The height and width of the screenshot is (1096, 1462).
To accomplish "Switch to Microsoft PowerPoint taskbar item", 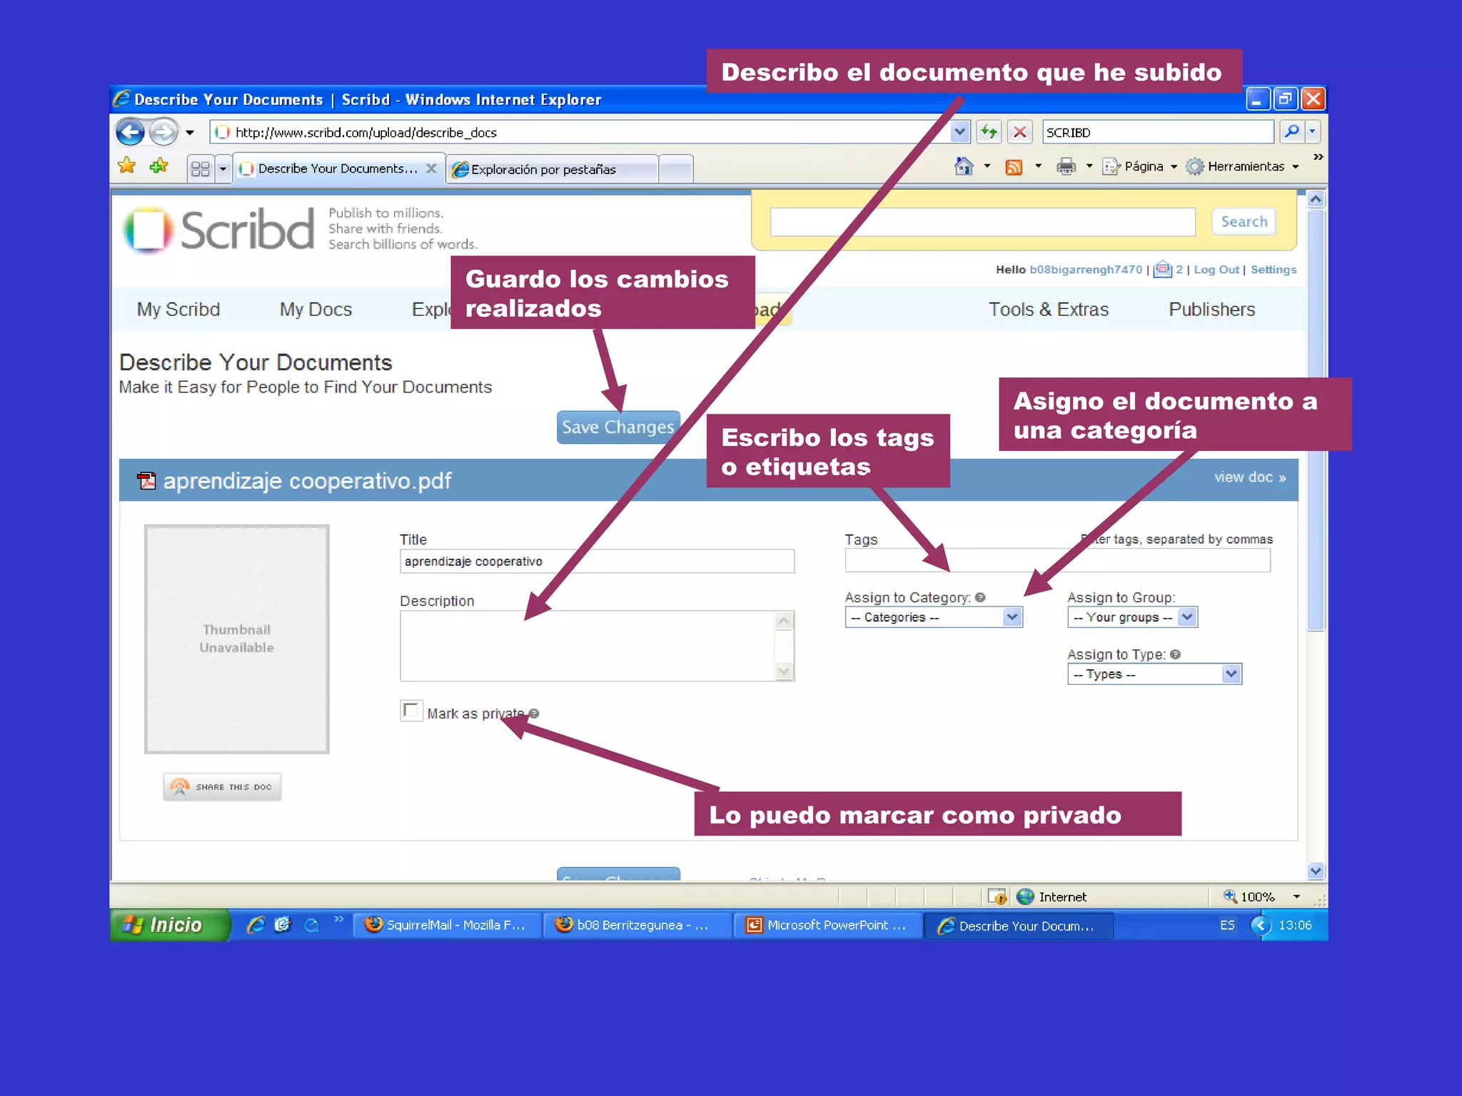I will 828,925.
